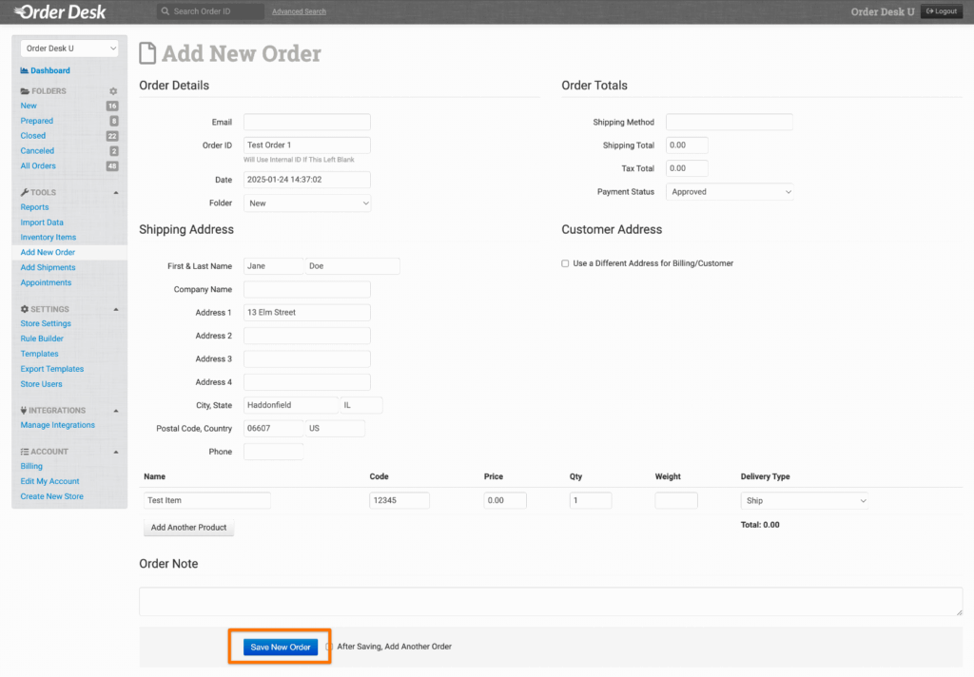Click the Logout button
This screenshot has width=974, height=677.
[x=942, y=11]
